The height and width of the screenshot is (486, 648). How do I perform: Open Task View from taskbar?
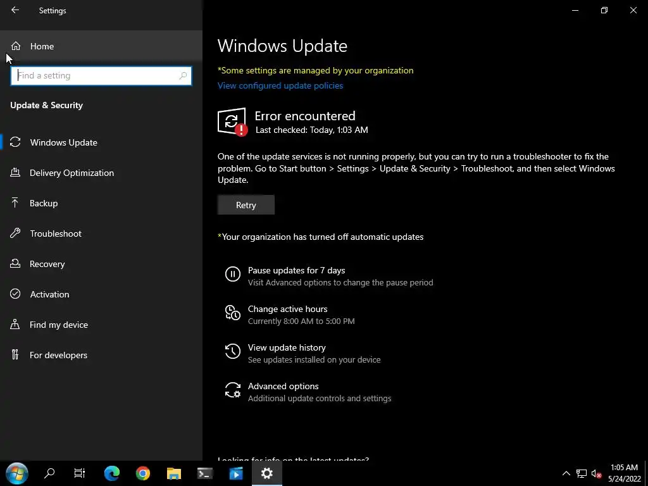point(79,473)
